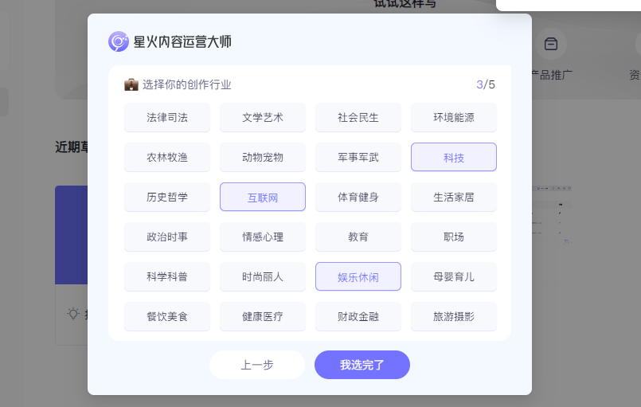Select the 法律司法 industry option
The image size is (641, 407).
167,118
